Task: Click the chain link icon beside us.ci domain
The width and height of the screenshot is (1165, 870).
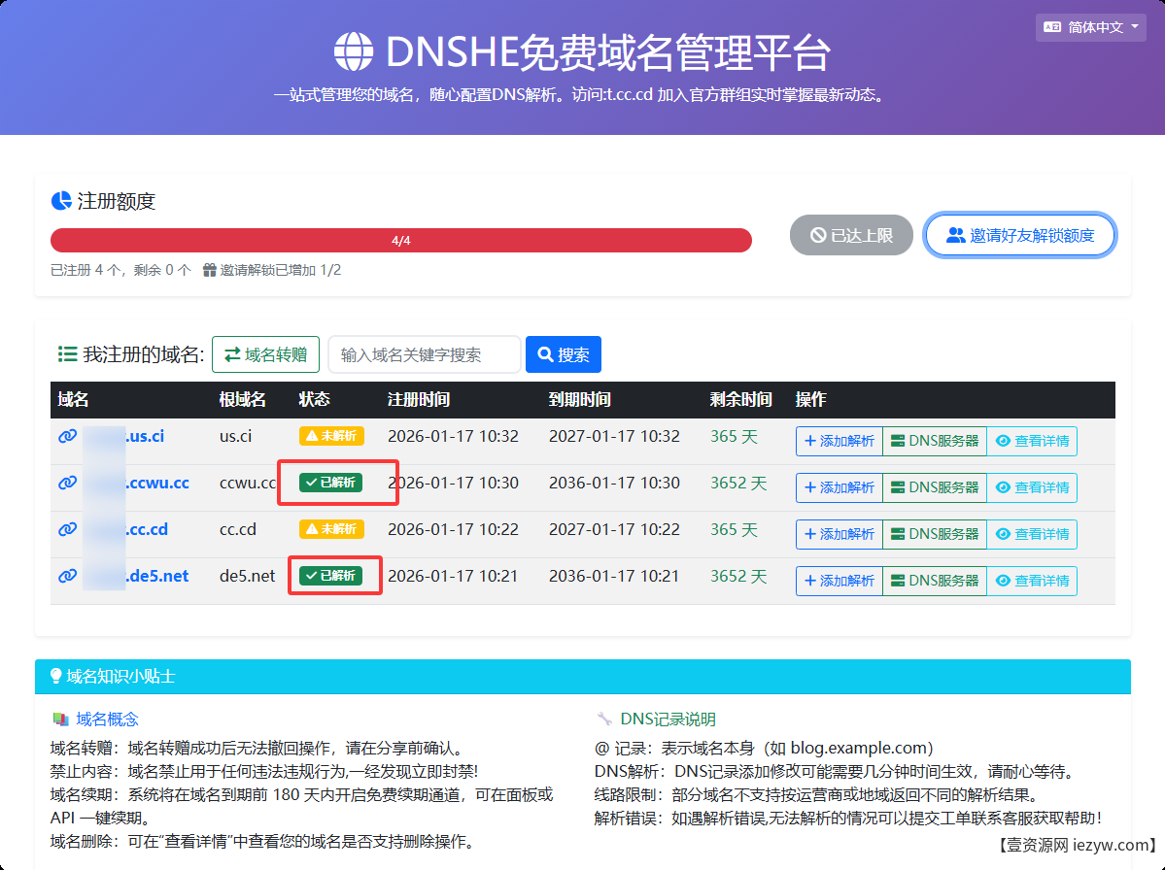Action: (x=67, y=437)
